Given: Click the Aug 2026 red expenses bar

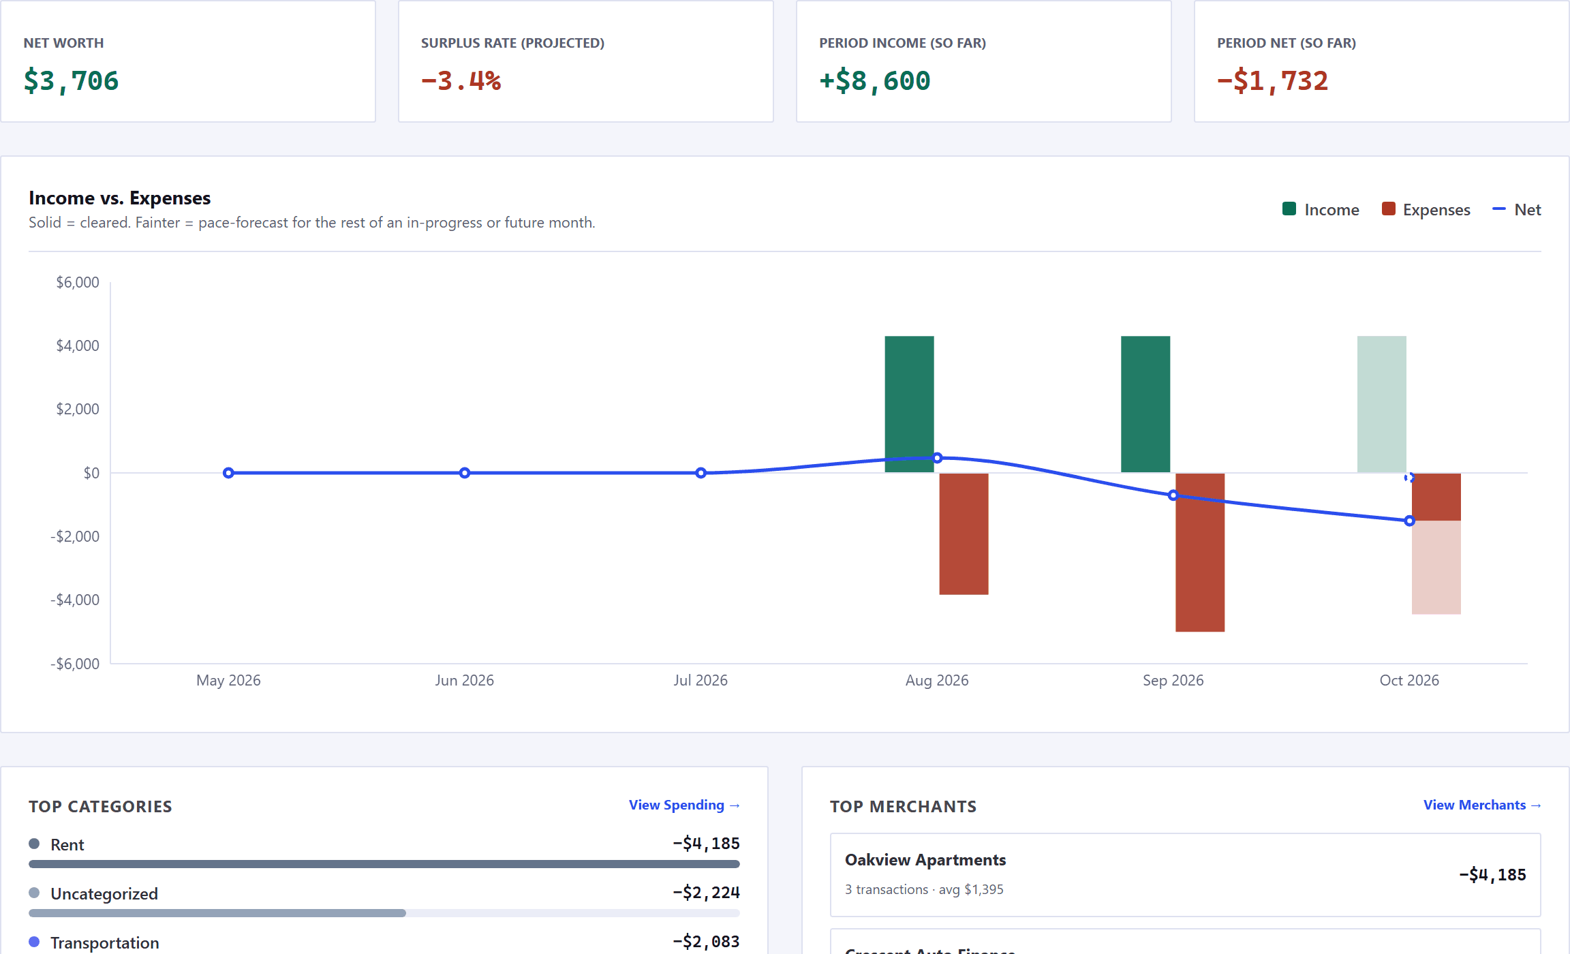Looking at the screenshot, I should 964,534.
